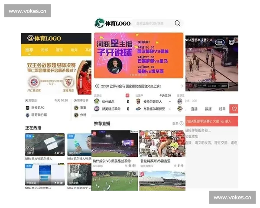Toggle the red heart follow button
Screen dimensions: 260x208
[234, 109]
